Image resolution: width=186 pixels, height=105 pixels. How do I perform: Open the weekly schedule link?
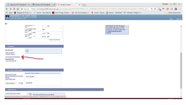(x=54, y=40)
